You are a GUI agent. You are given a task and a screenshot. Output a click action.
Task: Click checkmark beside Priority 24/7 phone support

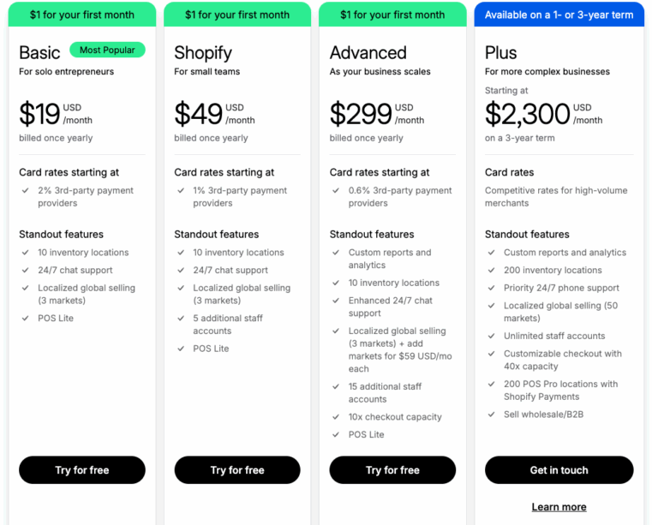[492, 289]
